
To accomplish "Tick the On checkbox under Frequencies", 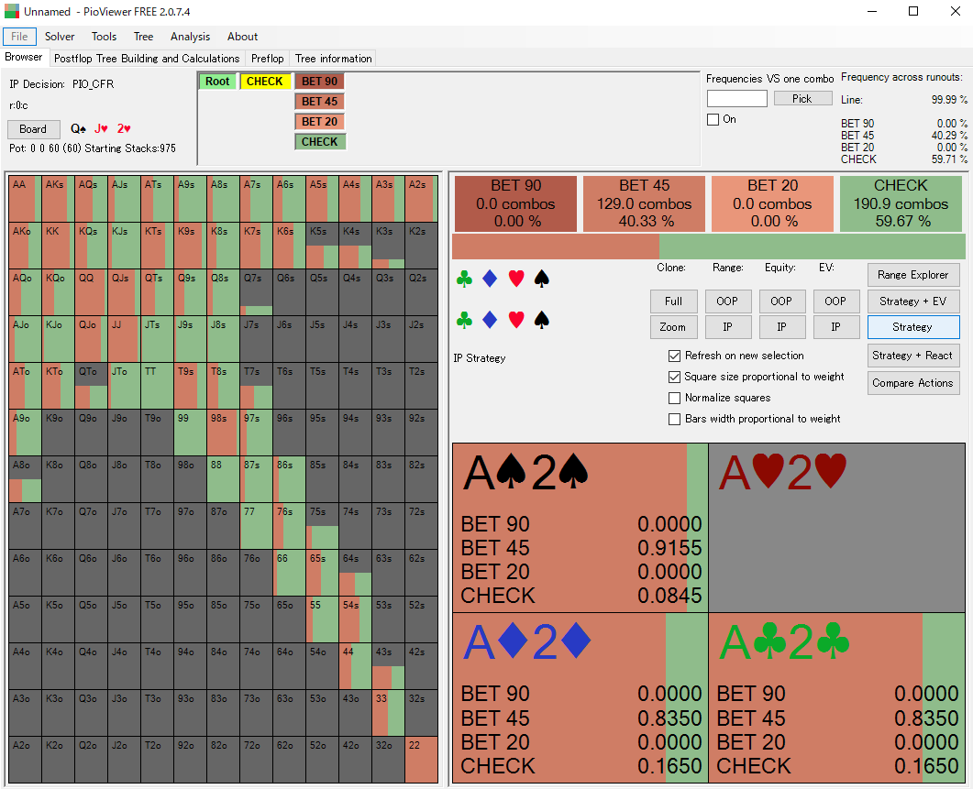I will pos(713,119).
